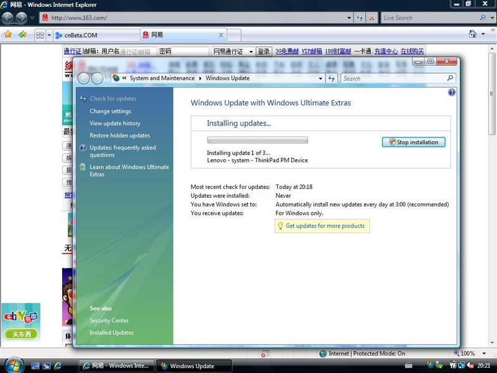Refresh the 163.com page in Internet Explorer
The width and height of the screenshot is (497, 373).
coord(360,18)
